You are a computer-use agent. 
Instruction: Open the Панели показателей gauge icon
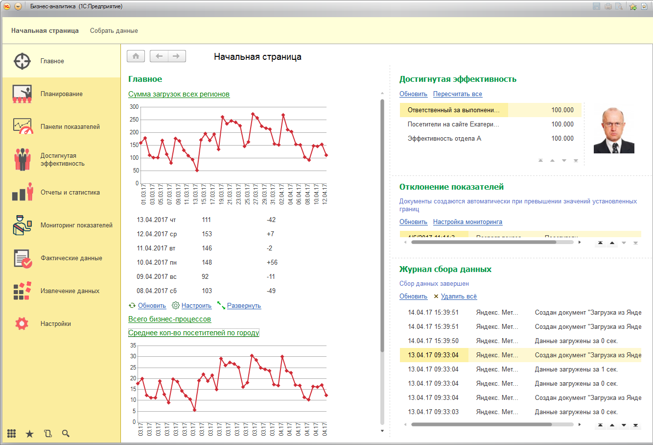point(23,126)
